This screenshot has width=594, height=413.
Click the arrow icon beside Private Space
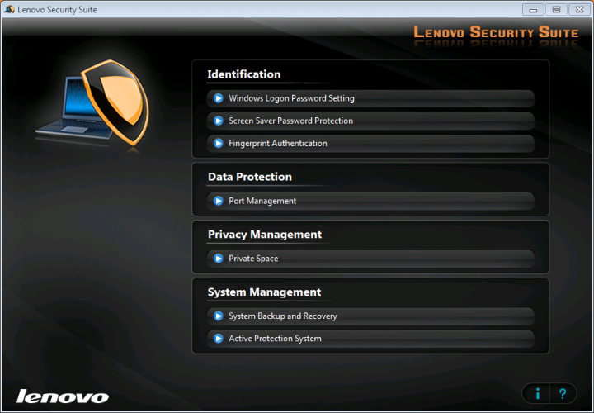click(218, 259)
